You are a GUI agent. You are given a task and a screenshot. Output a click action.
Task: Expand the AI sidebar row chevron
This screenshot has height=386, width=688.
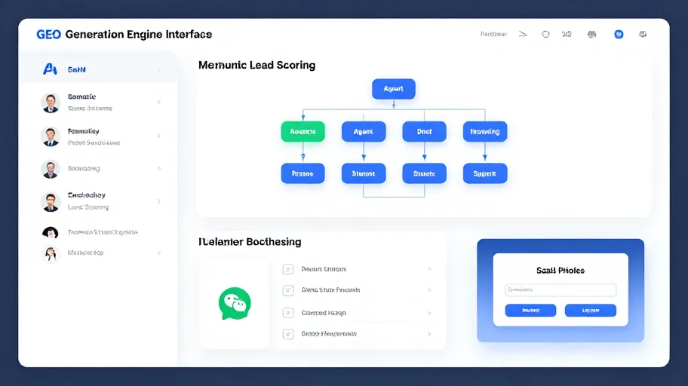pos(159,70)
